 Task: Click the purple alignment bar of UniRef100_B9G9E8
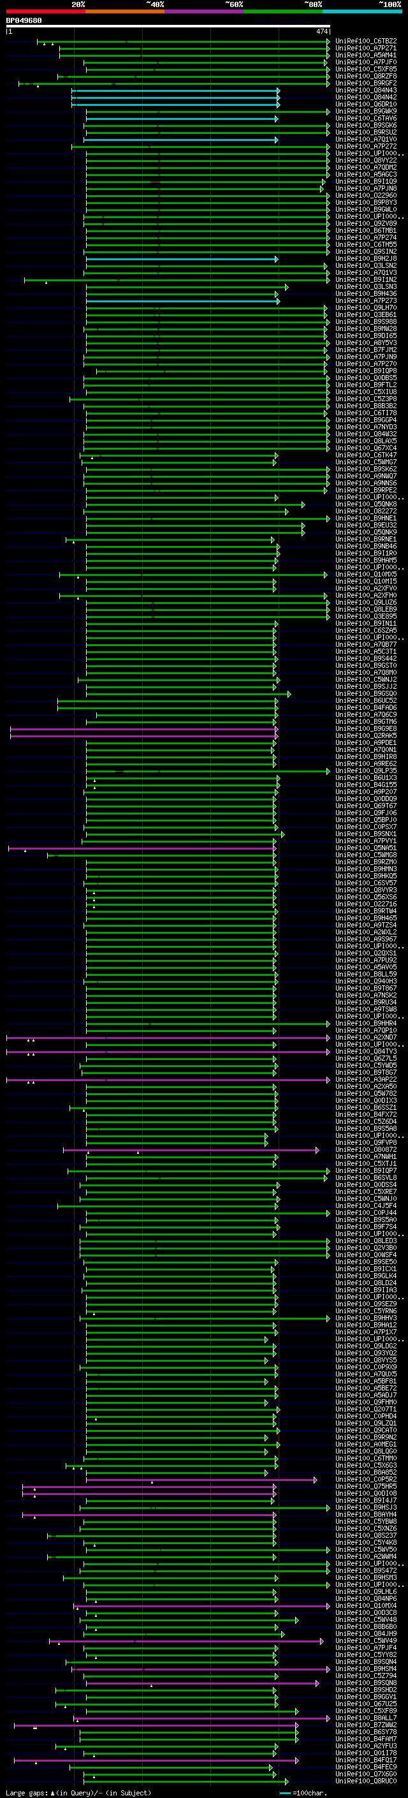tap(143, 730)
